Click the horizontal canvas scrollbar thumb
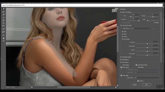Screen dimensions: 165x92 pyautogui.click(x=74, y=87)
